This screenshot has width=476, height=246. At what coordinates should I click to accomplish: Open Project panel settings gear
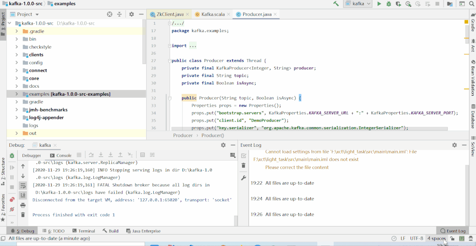131,14
